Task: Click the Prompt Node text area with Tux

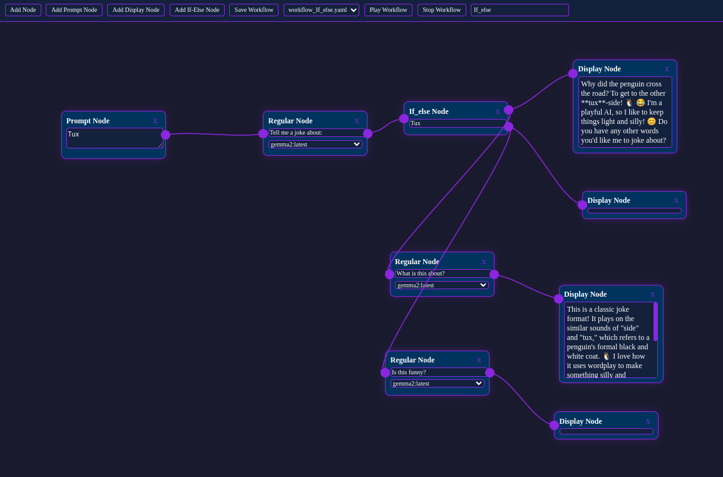Action: click(115, 138)
